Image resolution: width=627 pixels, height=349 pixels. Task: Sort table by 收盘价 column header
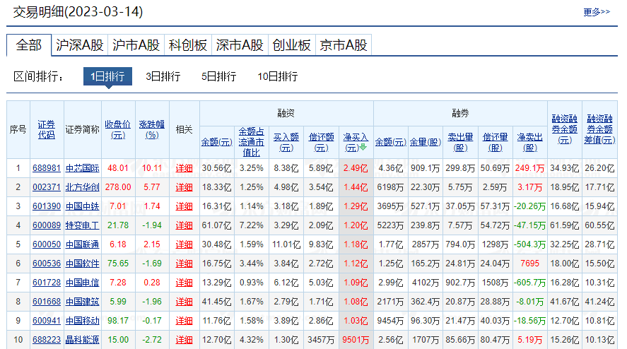117,129
